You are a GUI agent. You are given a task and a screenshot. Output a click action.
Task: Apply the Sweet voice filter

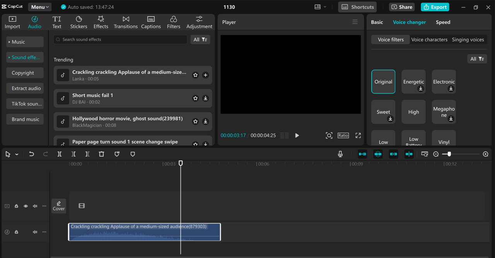383,112
